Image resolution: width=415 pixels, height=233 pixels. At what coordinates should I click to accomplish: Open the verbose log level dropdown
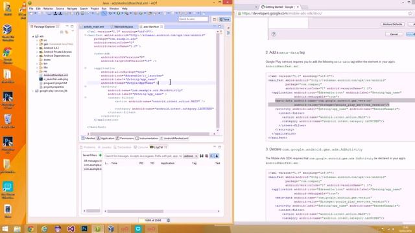[x=190, y=156]
